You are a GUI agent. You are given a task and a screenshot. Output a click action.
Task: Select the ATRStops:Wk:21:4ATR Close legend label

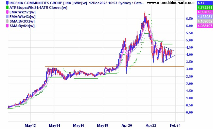pos(38,8)
